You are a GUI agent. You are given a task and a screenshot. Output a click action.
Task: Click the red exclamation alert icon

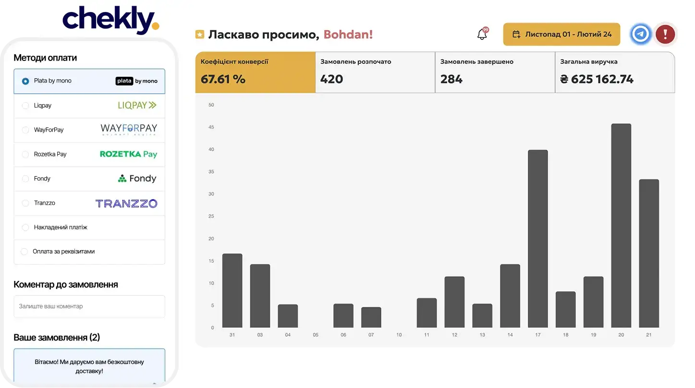[665, 34]
